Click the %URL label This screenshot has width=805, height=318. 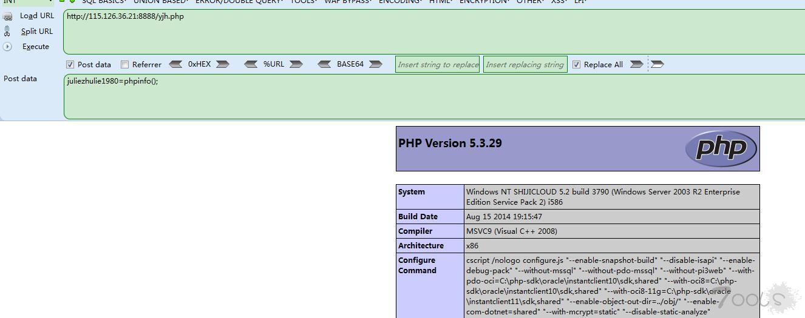click(274, 64)
